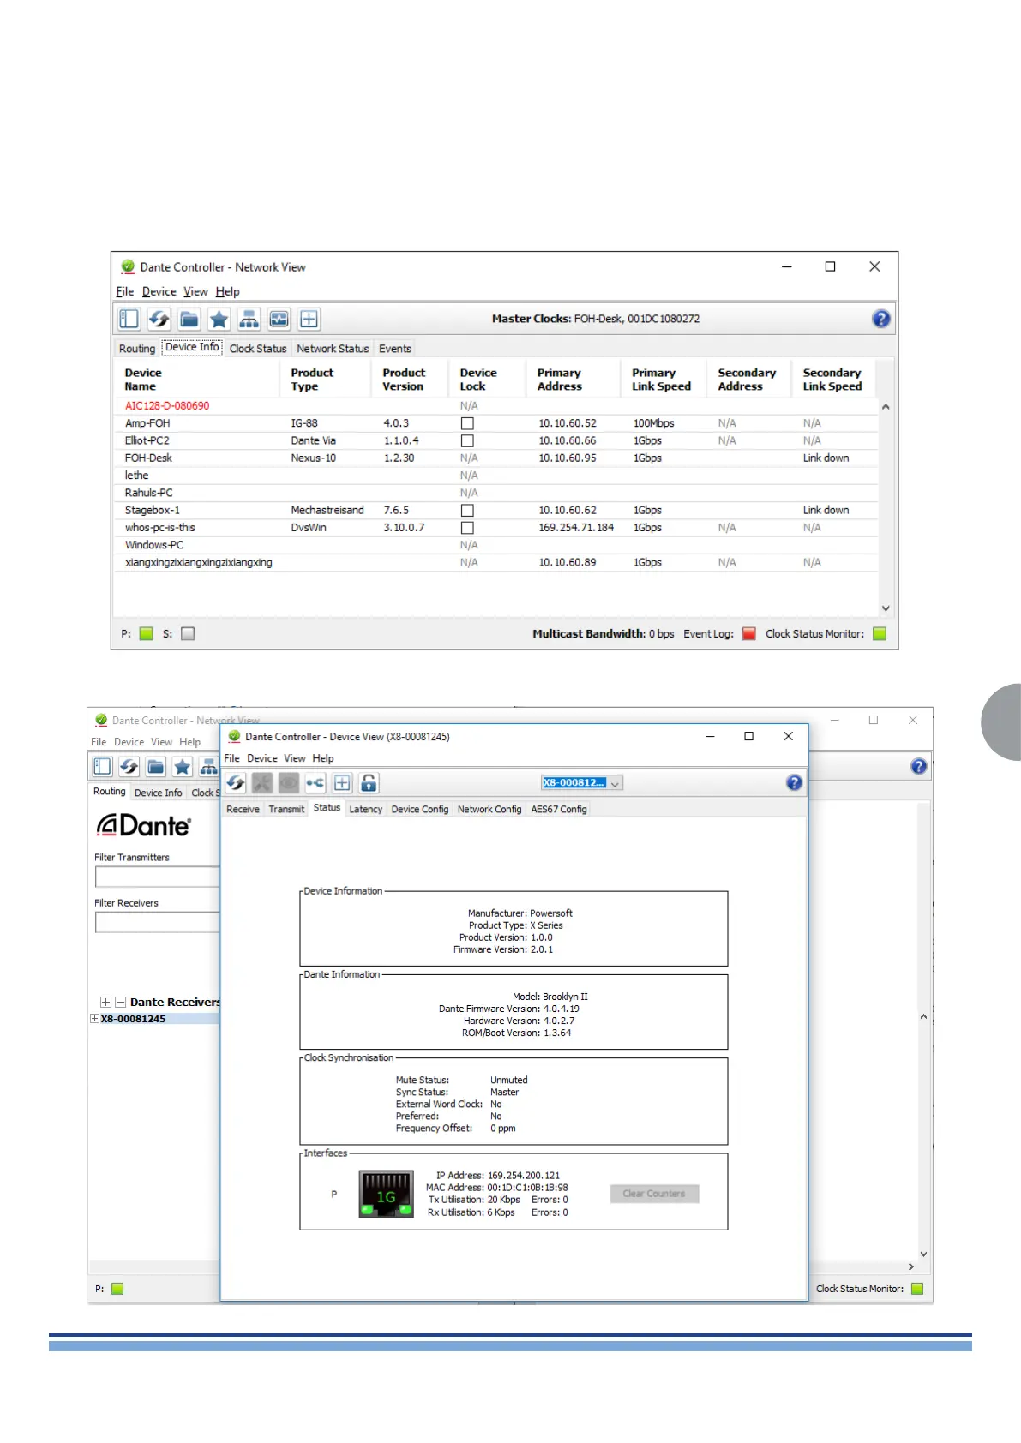The image size is (1021, 1443).
Task: Switch to Routing tab in top Network View
Action: click(137, 349)
